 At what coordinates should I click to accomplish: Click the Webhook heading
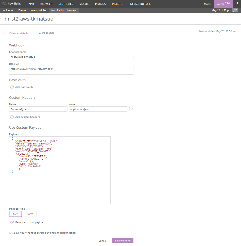[17, 45]
